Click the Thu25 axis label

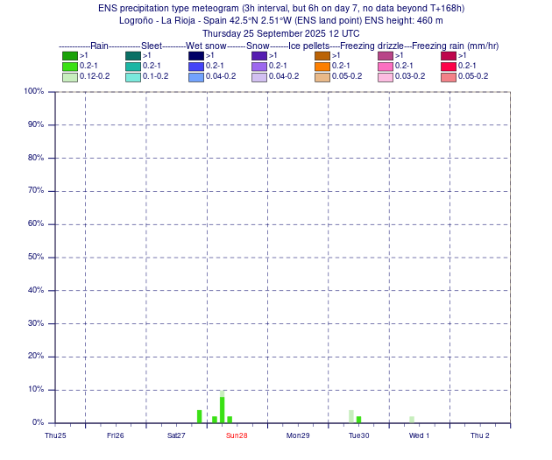(x=55, y=435)
